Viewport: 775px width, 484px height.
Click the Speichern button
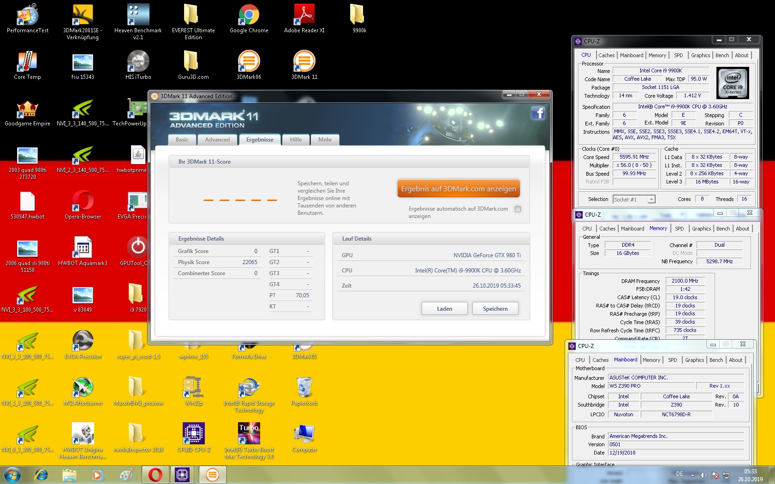[x=495, y=309]
